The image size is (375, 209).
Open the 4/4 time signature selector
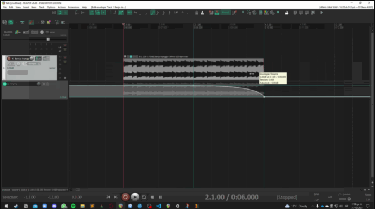pos(330,197)
